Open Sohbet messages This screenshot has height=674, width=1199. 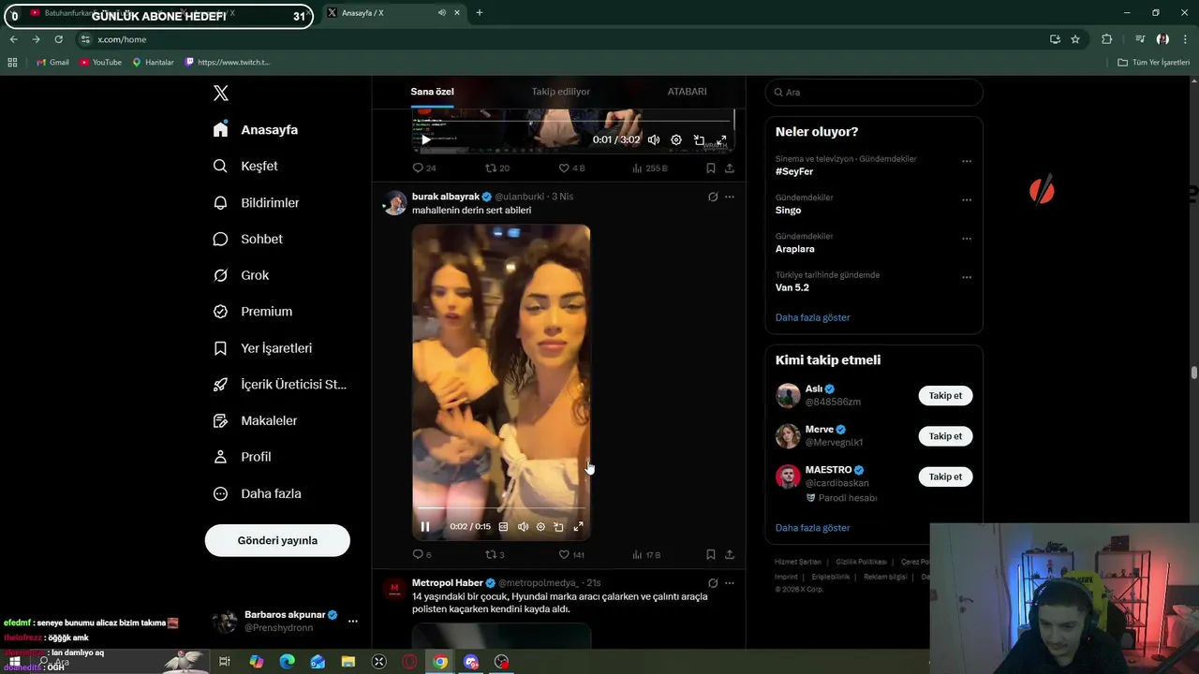click(x=247, y=239)
